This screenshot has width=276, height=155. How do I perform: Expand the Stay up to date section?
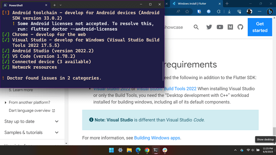click(x=57, y=121)
